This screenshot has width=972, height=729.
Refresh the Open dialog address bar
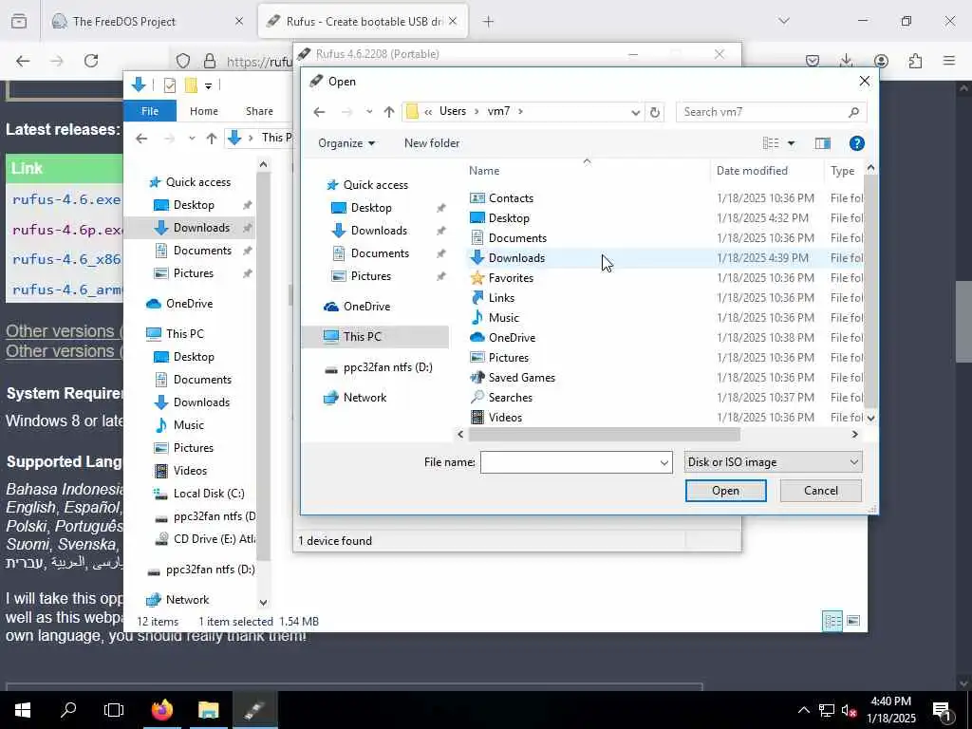(x=655, y=112)
